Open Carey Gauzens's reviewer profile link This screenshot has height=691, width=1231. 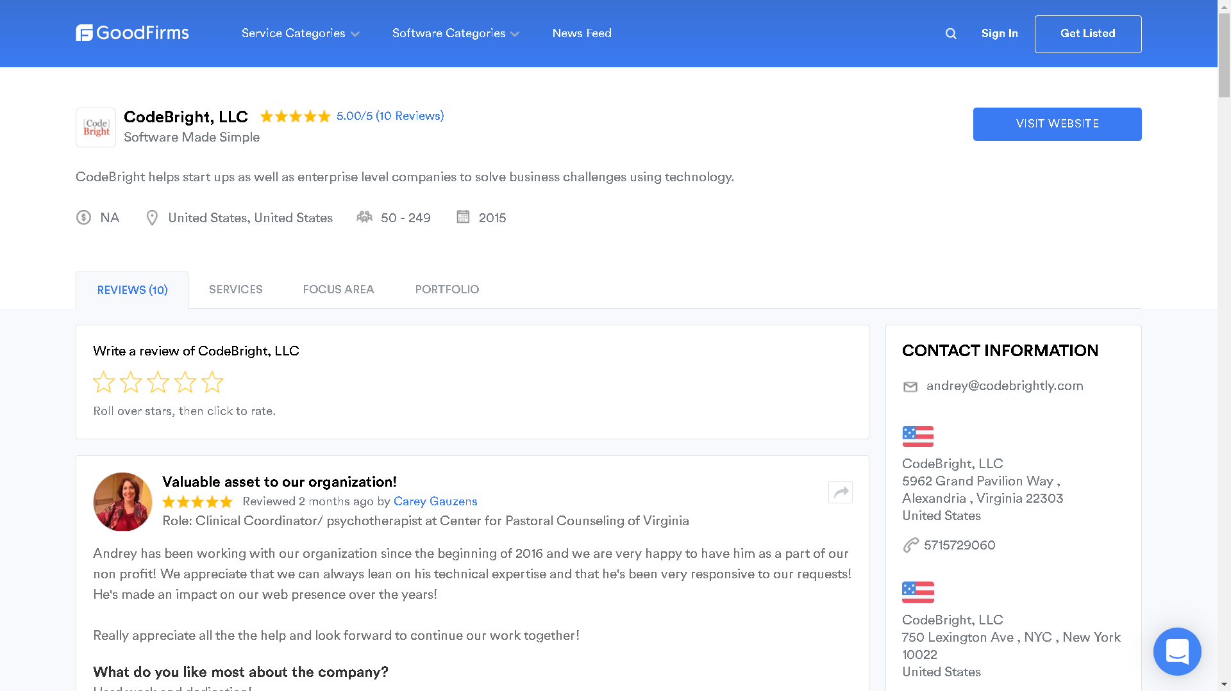[435, 501]
